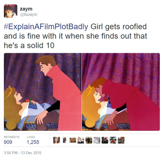Click the gray marble texture liker avatar
The width and height of the screenshot is (164, 158).
(x=97, y=140)
